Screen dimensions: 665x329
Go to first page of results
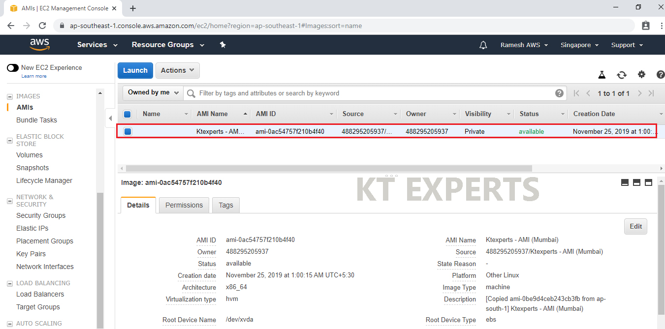tap(576, 93)
